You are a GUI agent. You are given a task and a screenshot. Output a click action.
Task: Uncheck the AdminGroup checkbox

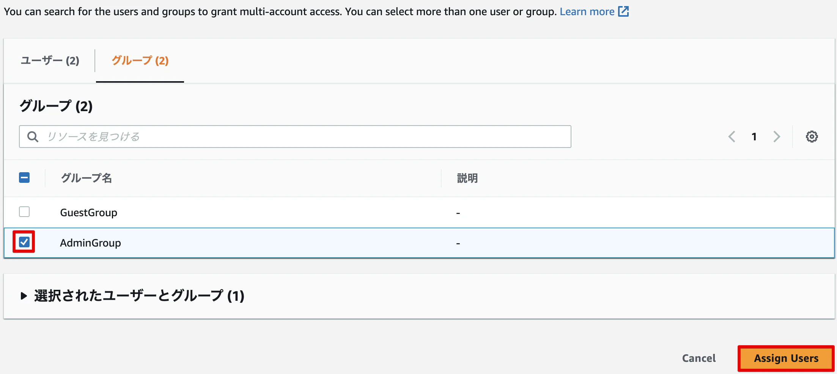point(24,242)
